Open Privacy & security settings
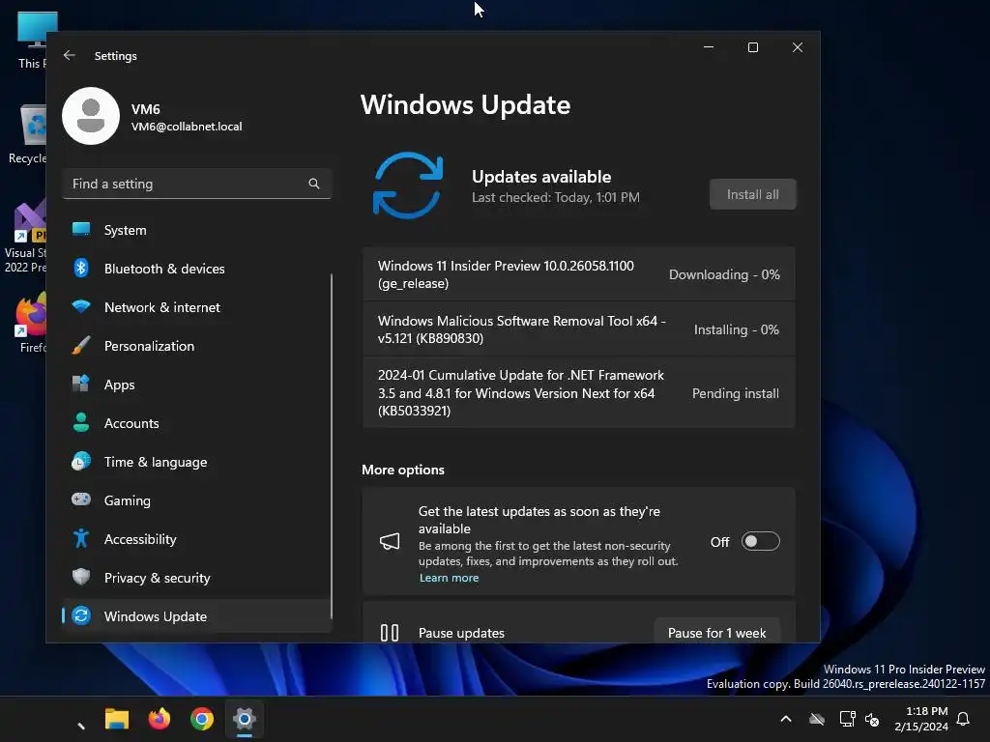 click(196, 578)
